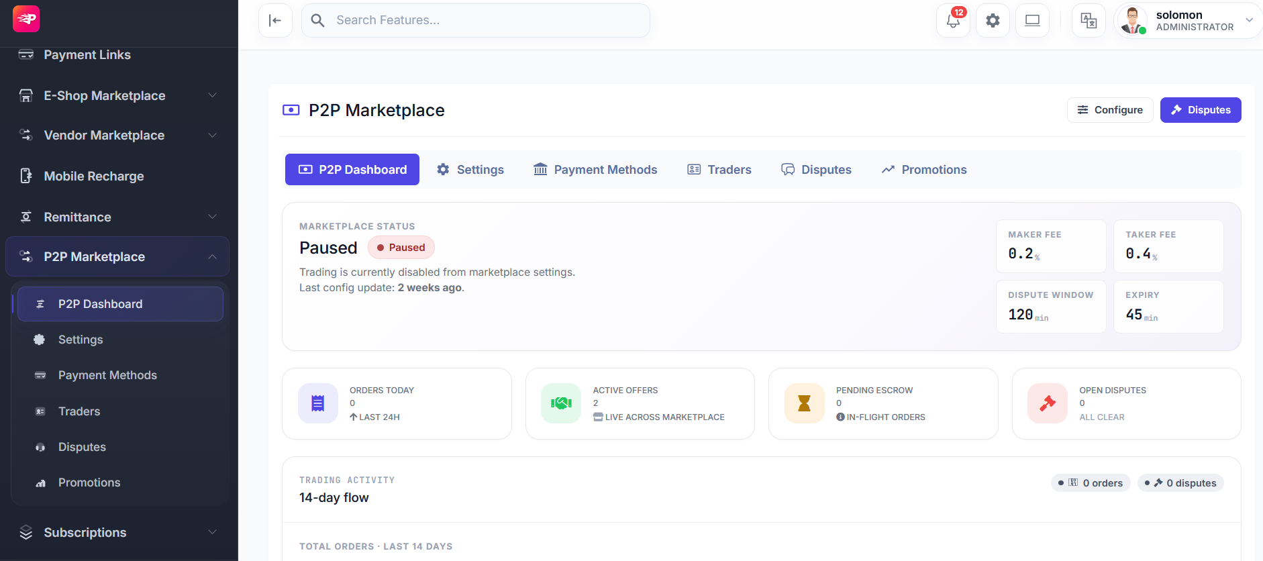1263x561 pixels.
Task: Click 'LIVE ACROSS MARKETPLACE' text
Action: coord(664,417)
